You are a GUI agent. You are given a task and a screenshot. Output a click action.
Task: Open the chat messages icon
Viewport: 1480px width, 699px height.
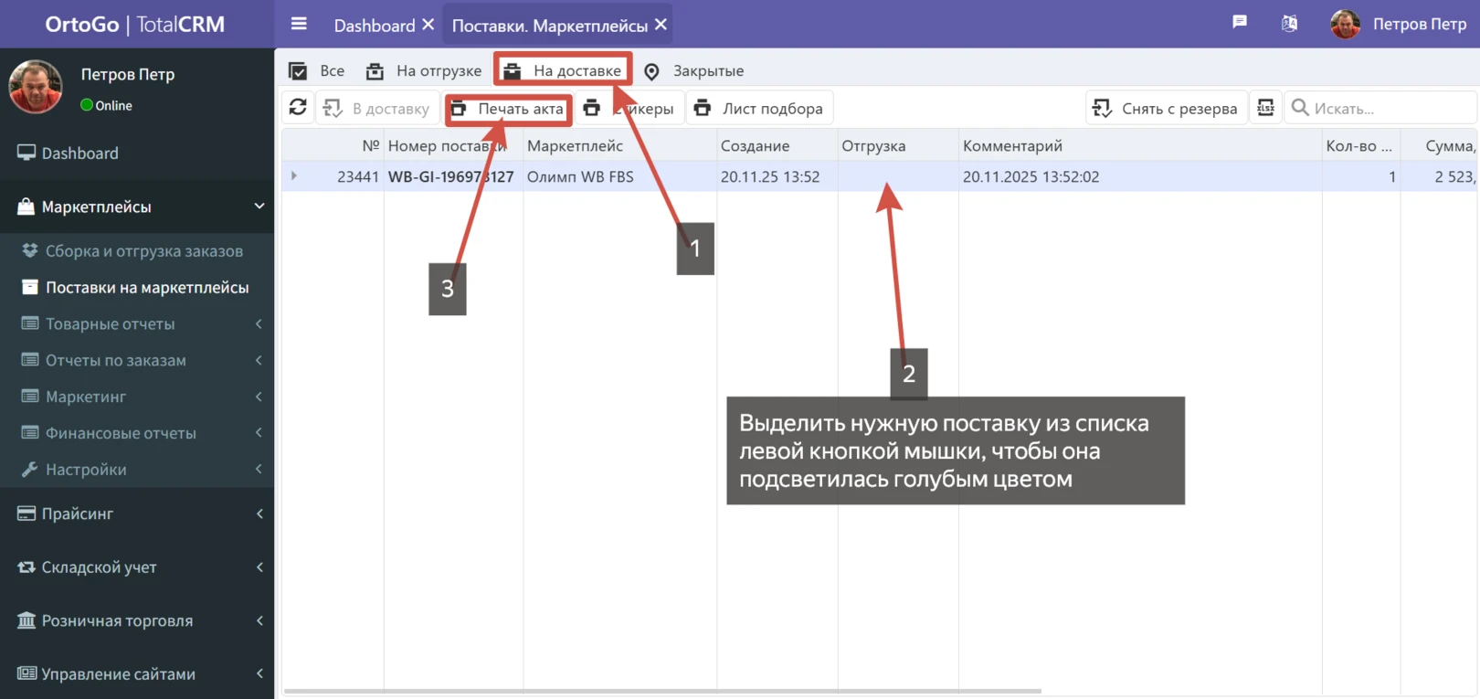point(1240,23)
